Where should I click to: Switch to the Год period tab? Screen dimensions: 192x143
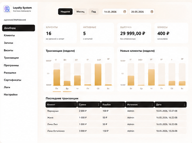(x=94, y=12)
